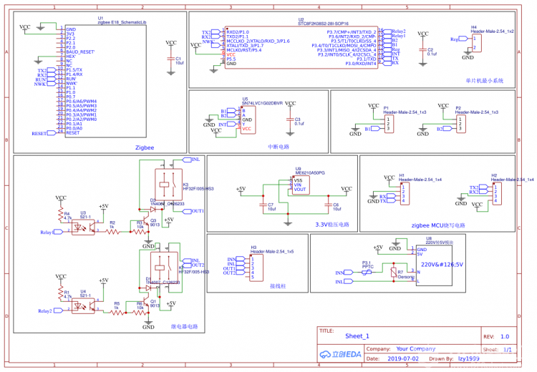Image resolution: width=537 pixels, height=372 pixels.
Task: Select relay K3 HF32F symbol
Action: pos(168,185)
